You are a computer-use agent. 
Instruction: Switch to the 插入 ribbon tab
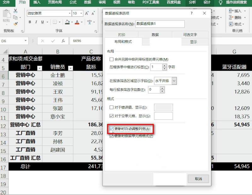[x=37, y=3]
